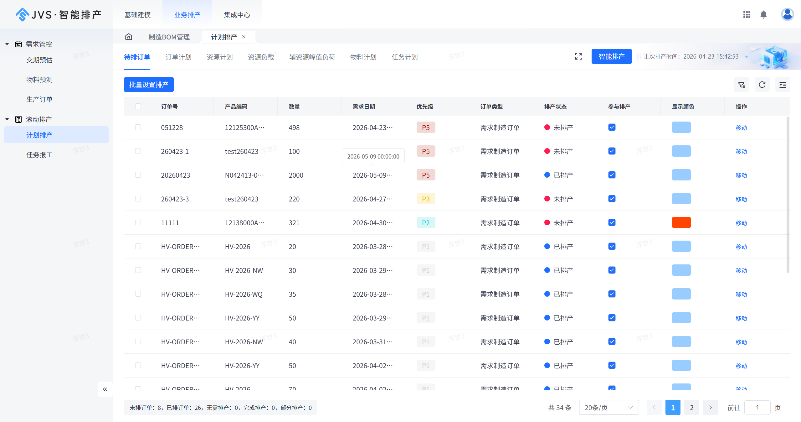Open notifications bell icon

(x=763, y=14)
